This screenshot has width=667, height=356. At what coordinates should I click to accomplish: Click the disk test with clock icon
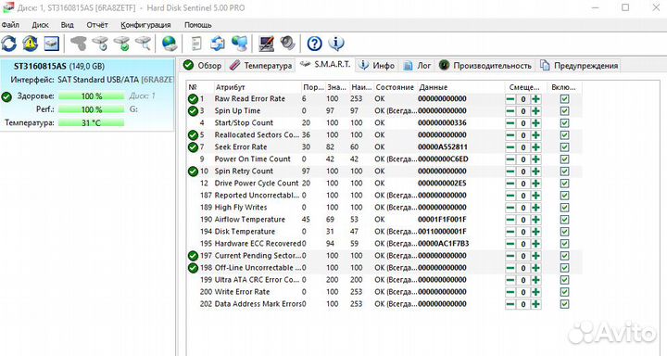pos(100,44)
